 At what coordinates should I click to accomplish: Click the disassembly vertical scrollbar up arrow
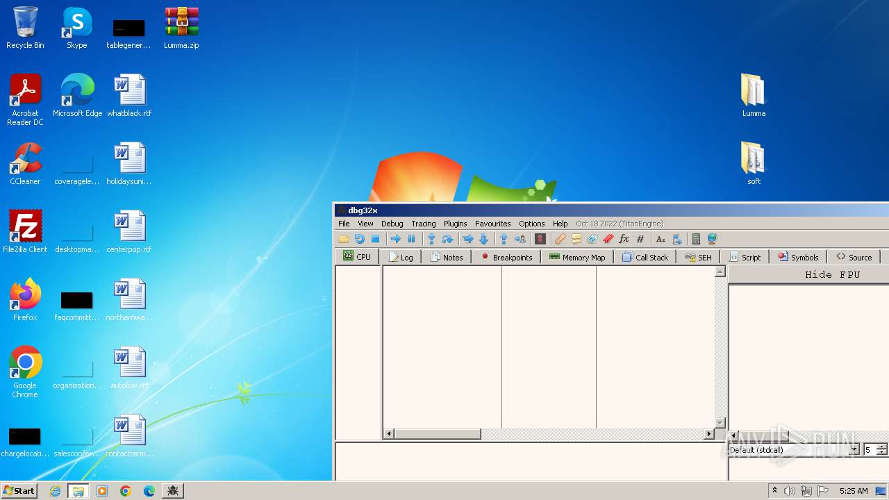tap(720, 272)
